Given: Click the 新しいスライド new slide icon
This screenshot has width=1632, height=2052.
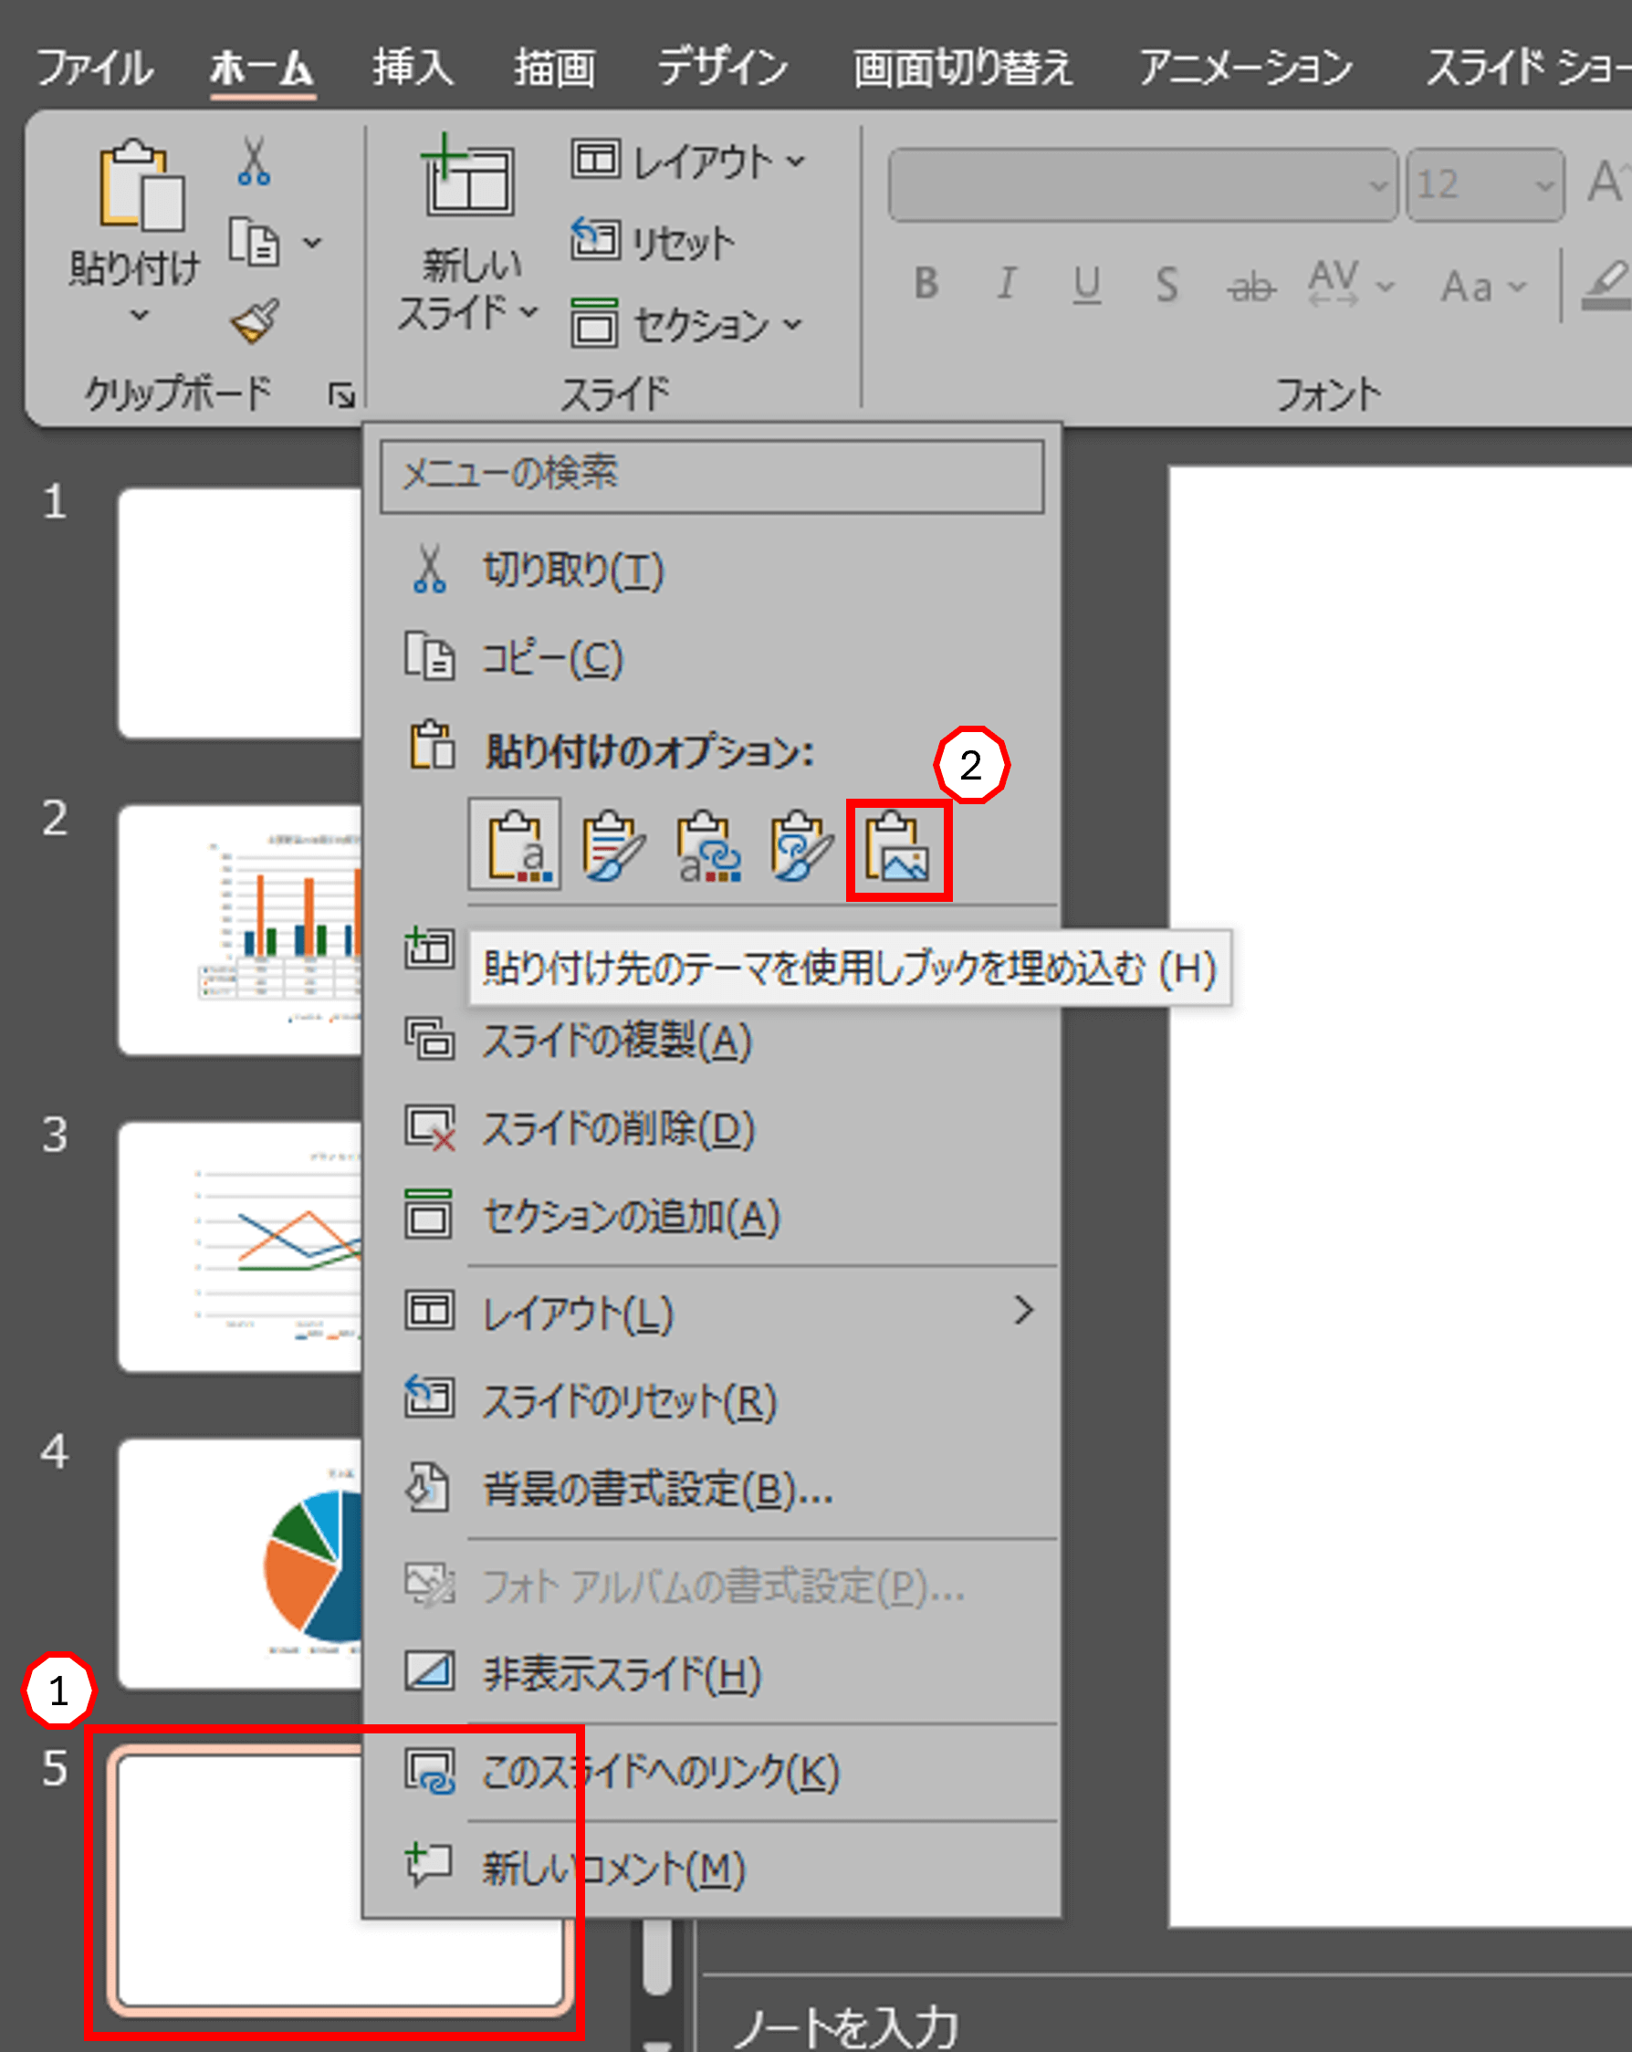Looking at the screenshot, I should 467,175.
